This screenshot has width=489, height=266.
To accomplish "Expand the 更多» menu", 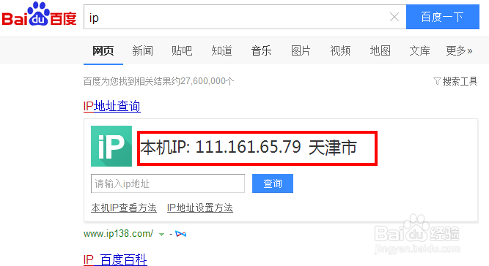I will (459, 50).
